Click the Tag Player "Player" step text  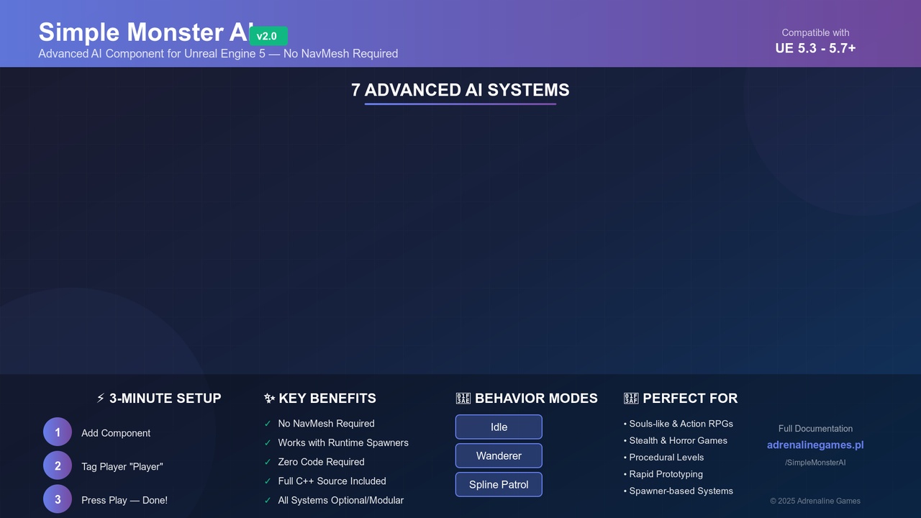[122, 466]
